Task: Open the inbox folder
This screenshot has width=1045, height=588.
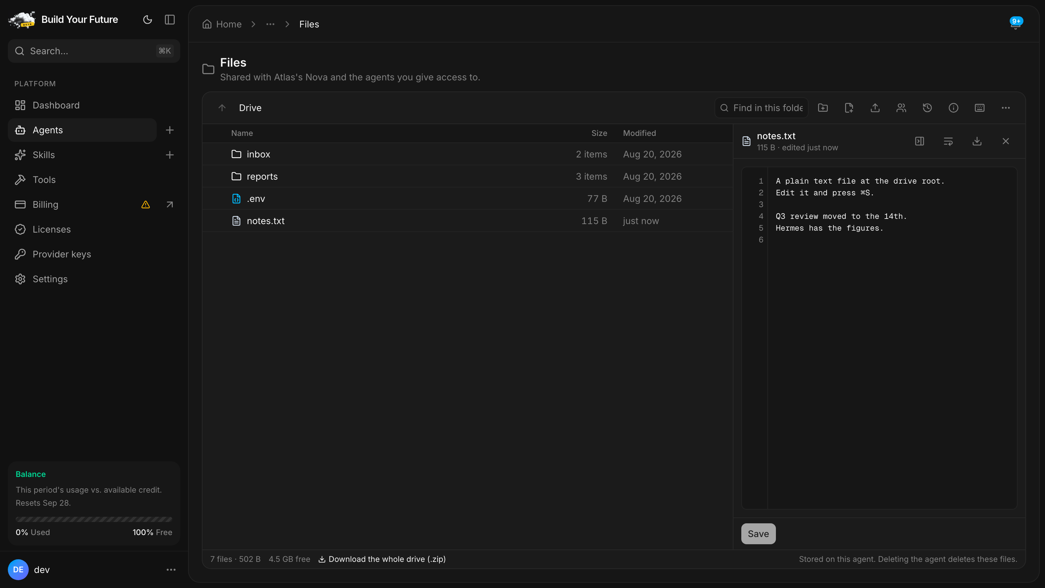Action: [x=468, y=154]
